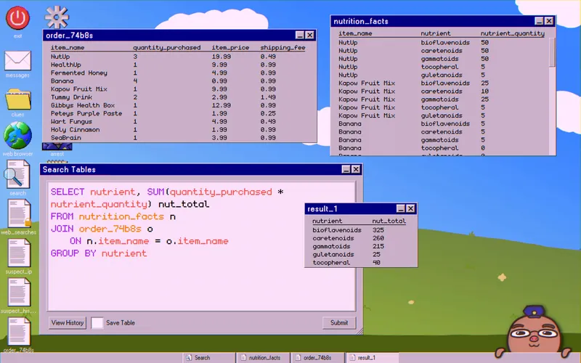This screenshot has width=581, height=363.
Task: Click quantity_purchased column header in order table
Action: click(167, 47)
